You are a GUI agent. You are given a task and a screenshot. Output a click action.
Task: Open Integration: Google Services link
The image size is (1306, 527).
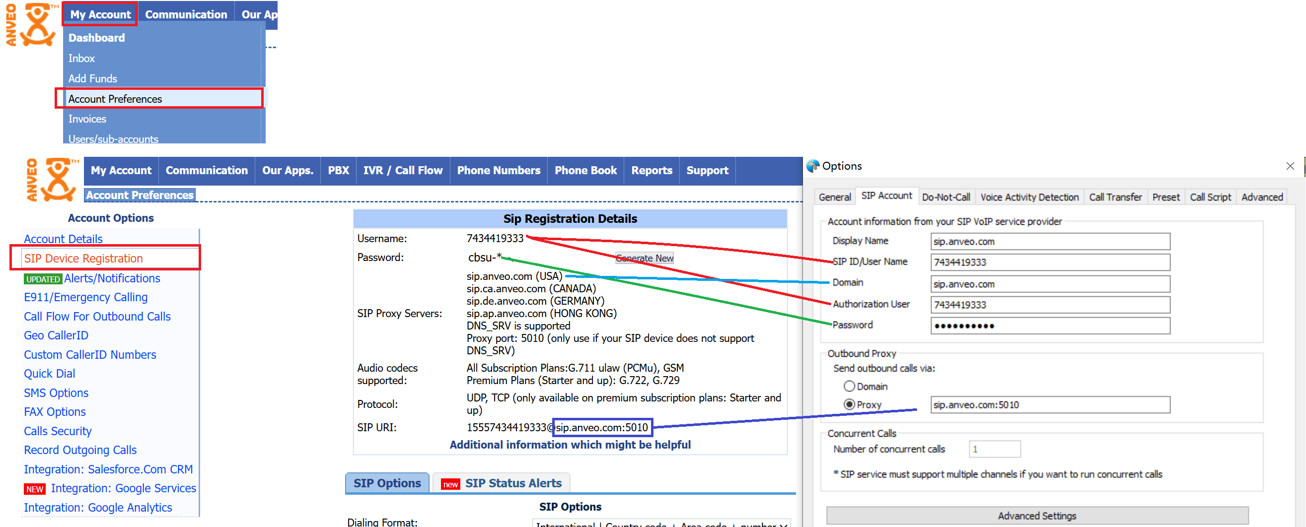(x=124, y=488)
